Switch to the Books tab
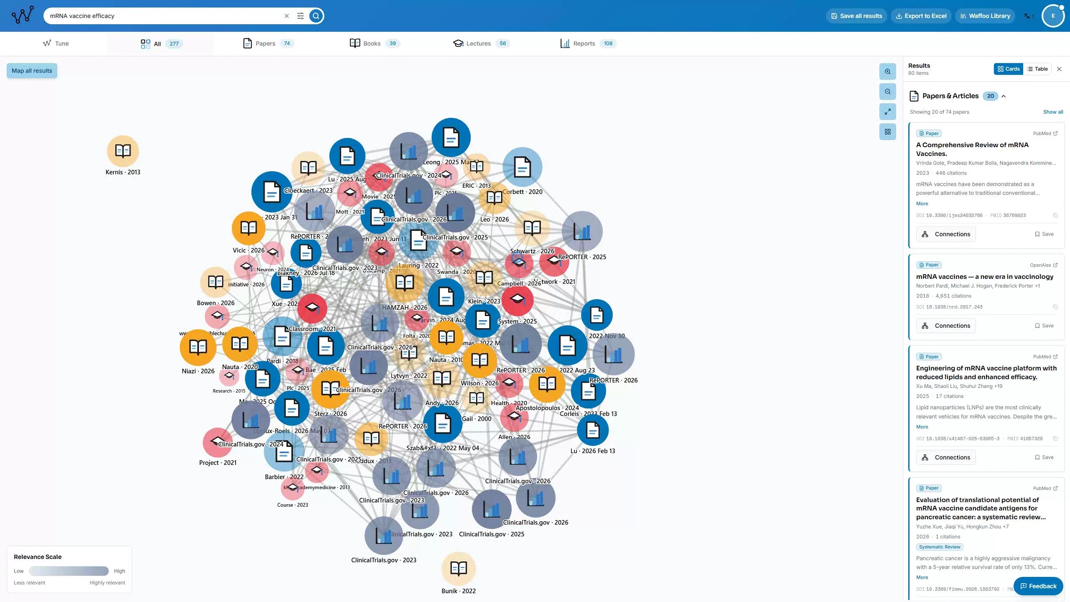The width and height of the screenshot is (1070, 602). tap(375, 43)
